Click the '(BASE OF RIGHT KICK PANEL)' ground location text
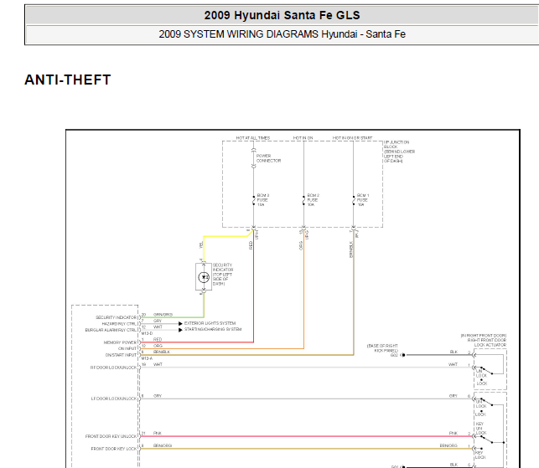 pos(382,348)
